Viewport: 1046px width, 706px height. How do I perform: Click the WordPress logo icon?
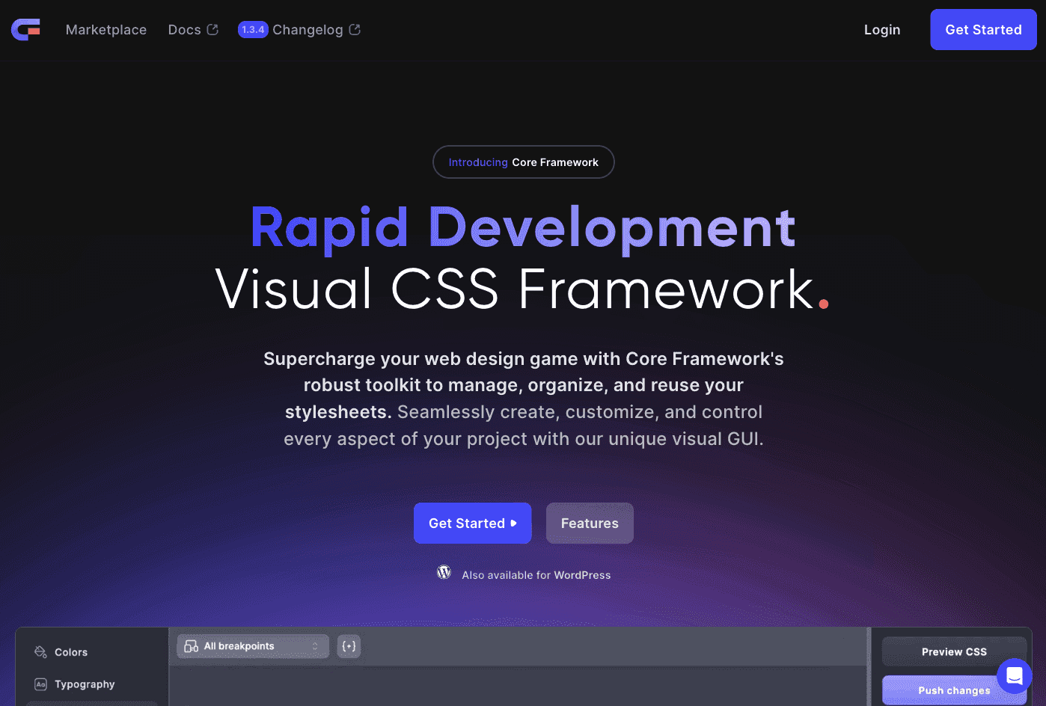pos(444,573)
